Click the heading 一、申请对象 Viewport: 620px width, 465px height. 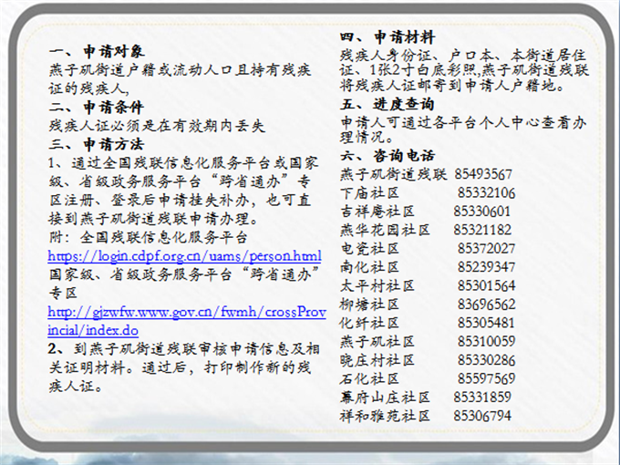(x=96, y=52)
